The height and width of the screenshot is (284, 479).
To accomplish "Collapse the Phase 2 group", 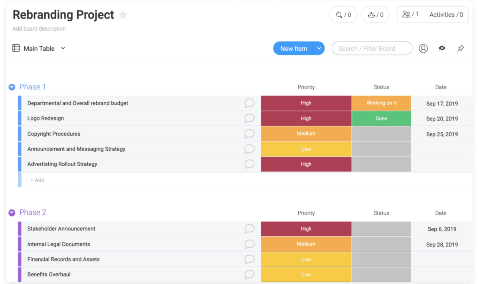I will pyautogui.click(x=12, y=213).
